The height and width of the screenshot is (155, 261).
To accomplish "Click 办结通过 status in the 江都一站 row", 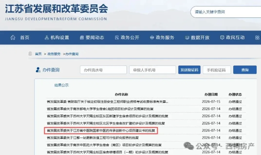I will (x=235, y=138).
